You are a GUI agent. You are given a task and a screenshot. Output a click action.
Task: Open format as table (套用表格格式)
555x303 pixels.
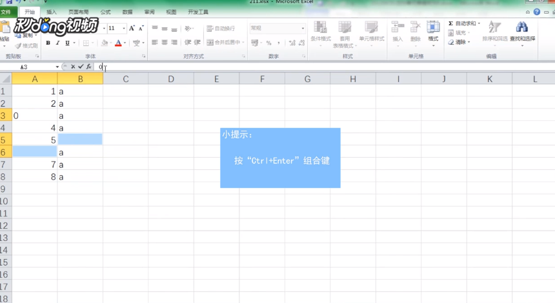345,34
